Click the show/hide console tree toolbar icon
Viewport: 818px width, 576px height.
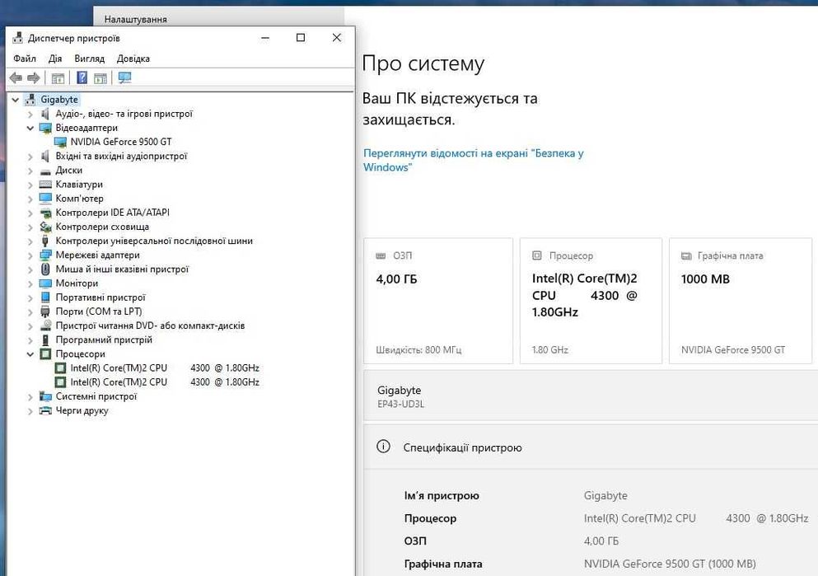pos(58,78)
